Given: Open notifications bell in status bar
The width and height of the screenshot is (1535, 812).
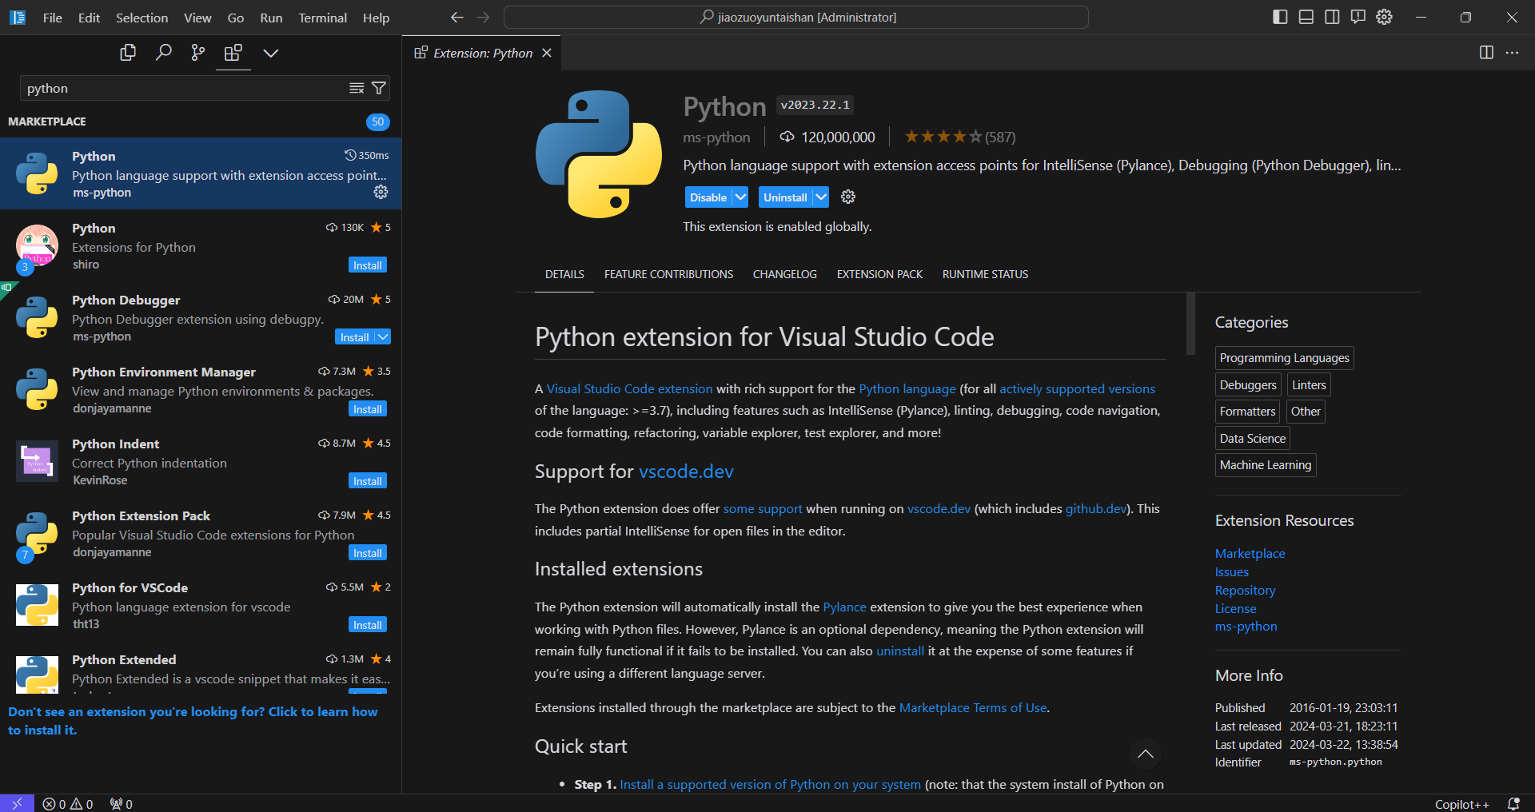Looking at the screenshot, I should click(x=1513, y=804).
